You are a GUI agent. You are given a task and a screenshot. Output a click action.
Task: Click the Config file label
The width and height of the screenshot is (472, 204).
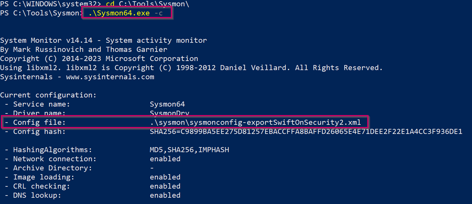coord(40,123)
